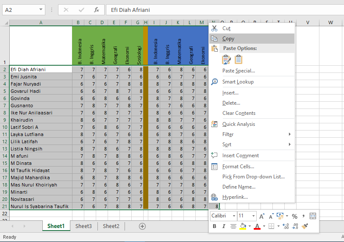Image resolution: width=344 pixels, height=242 pixels.
Task: Select column V header
Action: click(308, 22)
